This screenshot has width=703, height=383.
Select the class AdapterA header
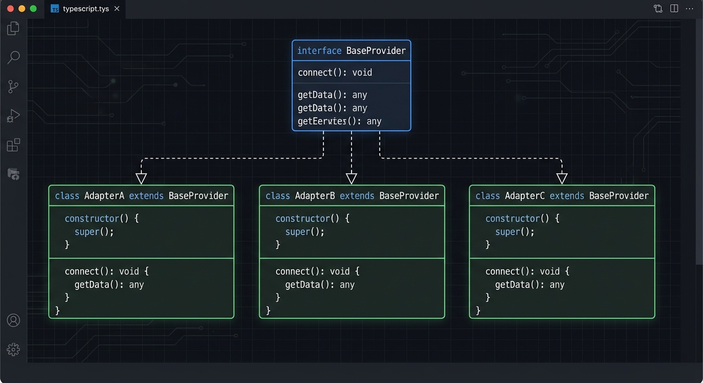[141, 195]
